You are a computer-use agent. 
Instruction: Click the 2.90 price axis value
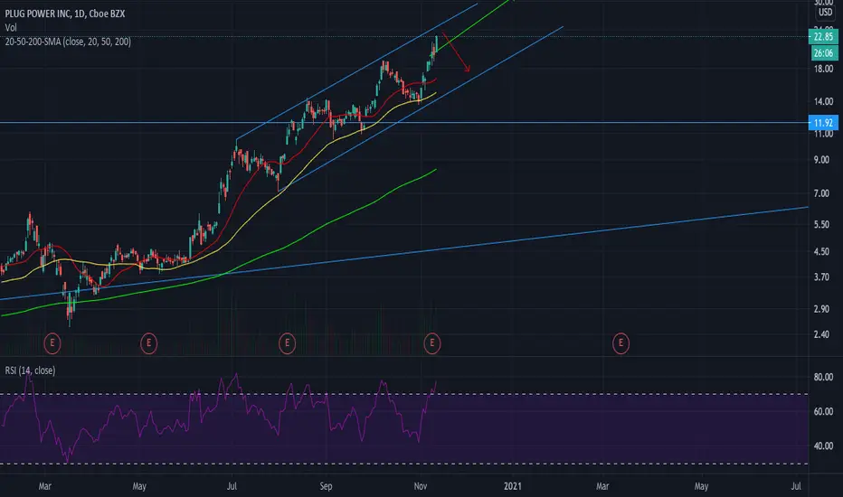click(821, 309)
